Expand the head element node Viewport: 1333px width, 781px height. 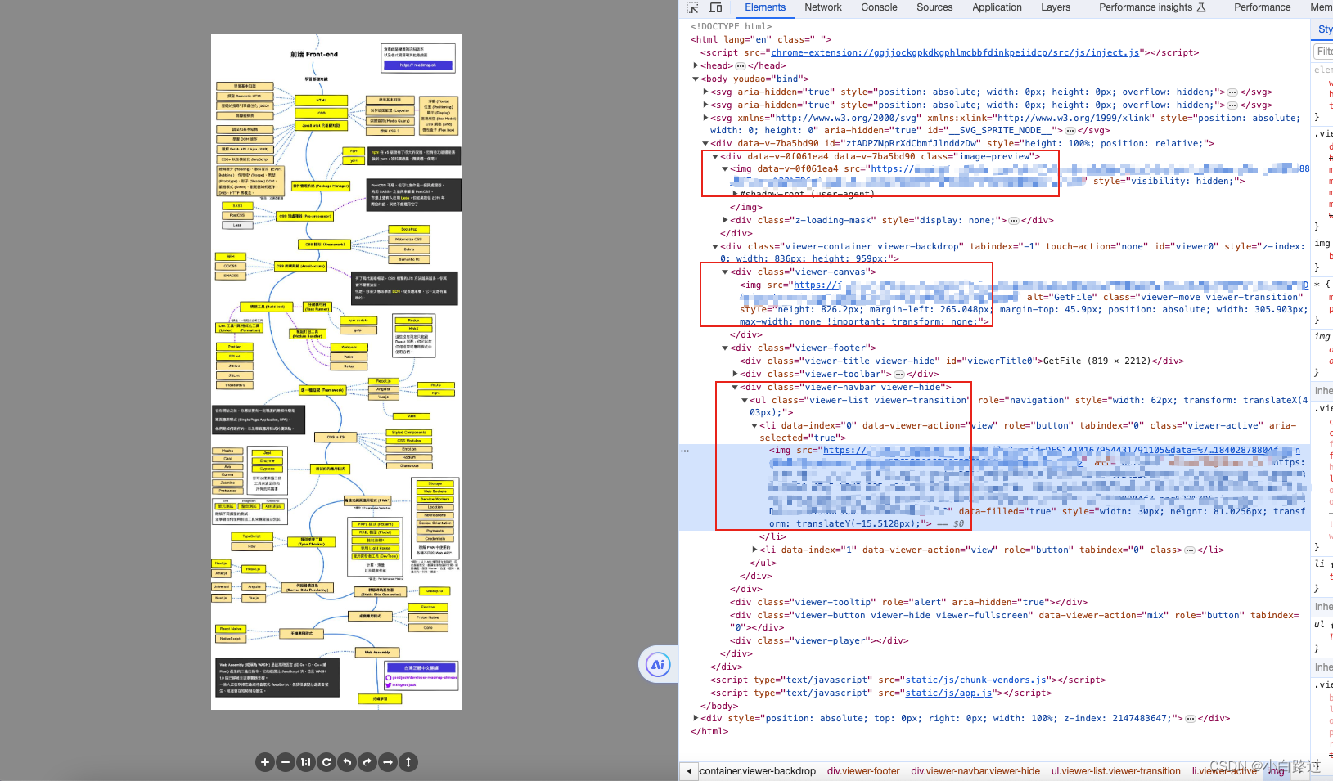[x=696, y=65]
